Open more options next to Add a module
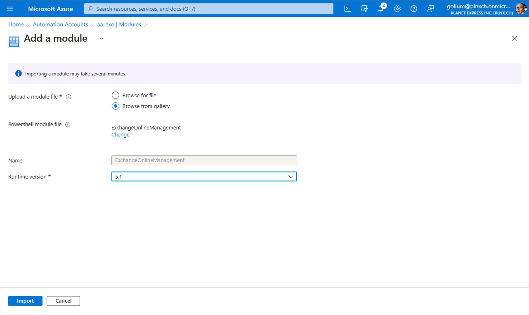Viewport: 529px width, 315px height. (100, 38)
